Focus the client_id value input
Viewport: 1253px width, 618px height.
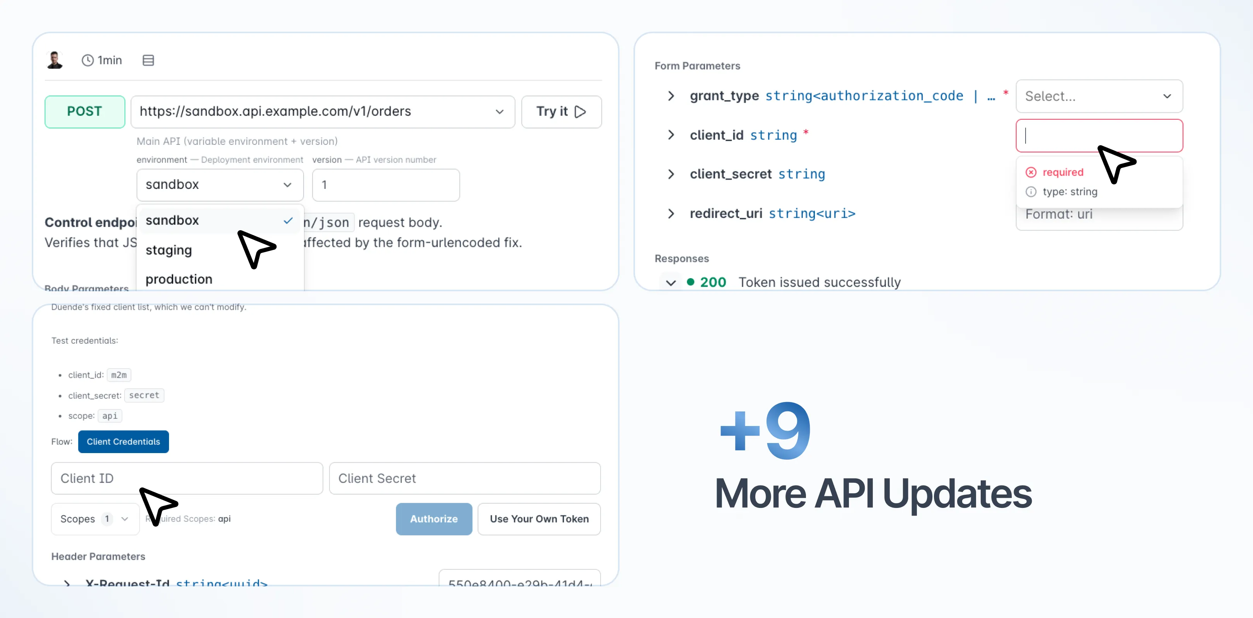tap(1099, 136)
